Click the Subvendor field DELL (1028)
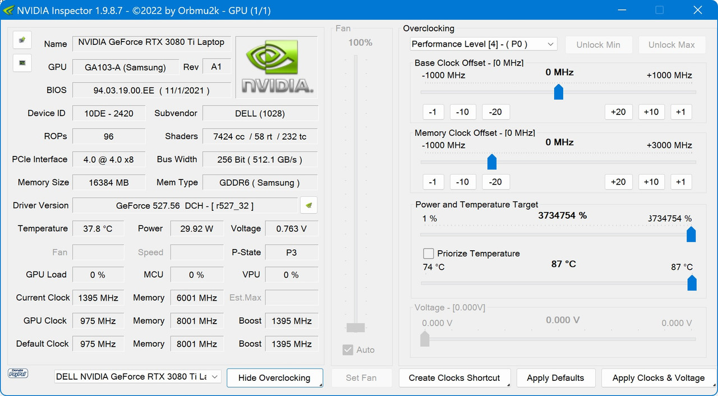This screenshot has height=396, width=718. pos(260,113)
